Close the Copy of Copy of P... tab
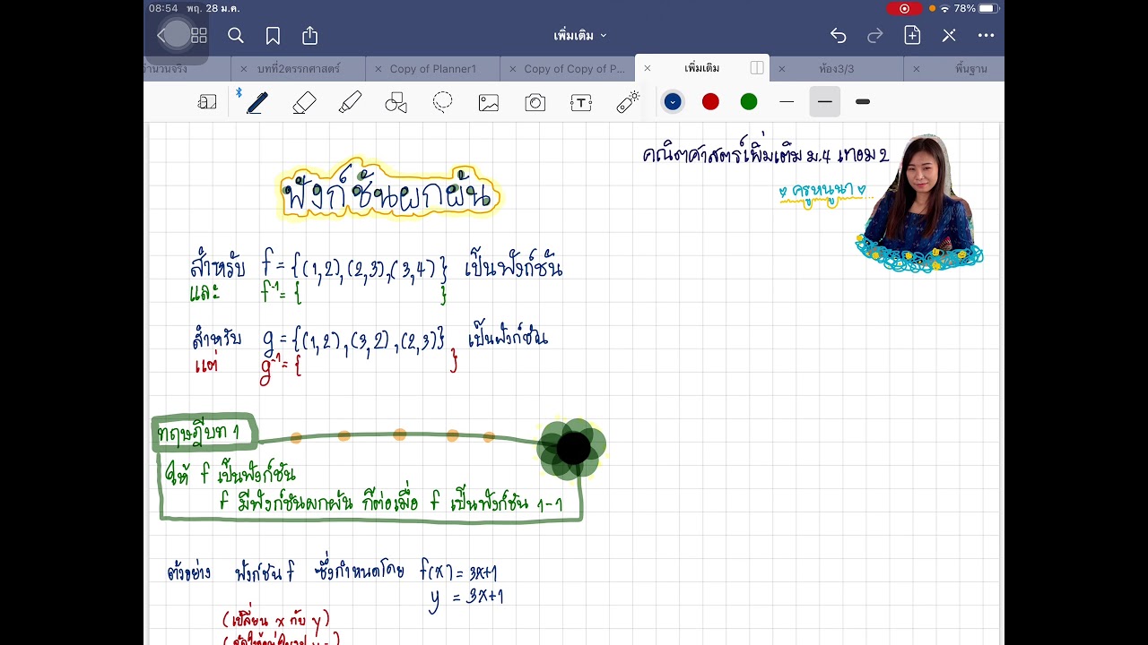Image resolution: width=1148 pixels, height=645 pixels. (512, 69)
